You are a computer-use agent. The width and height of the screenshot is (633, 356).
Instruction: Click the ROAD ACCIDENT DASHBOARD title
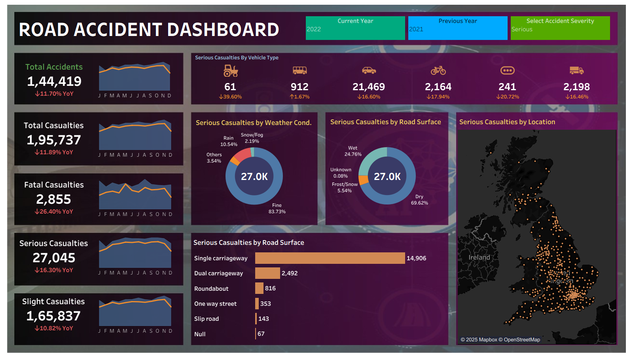(x=149, y=30)
